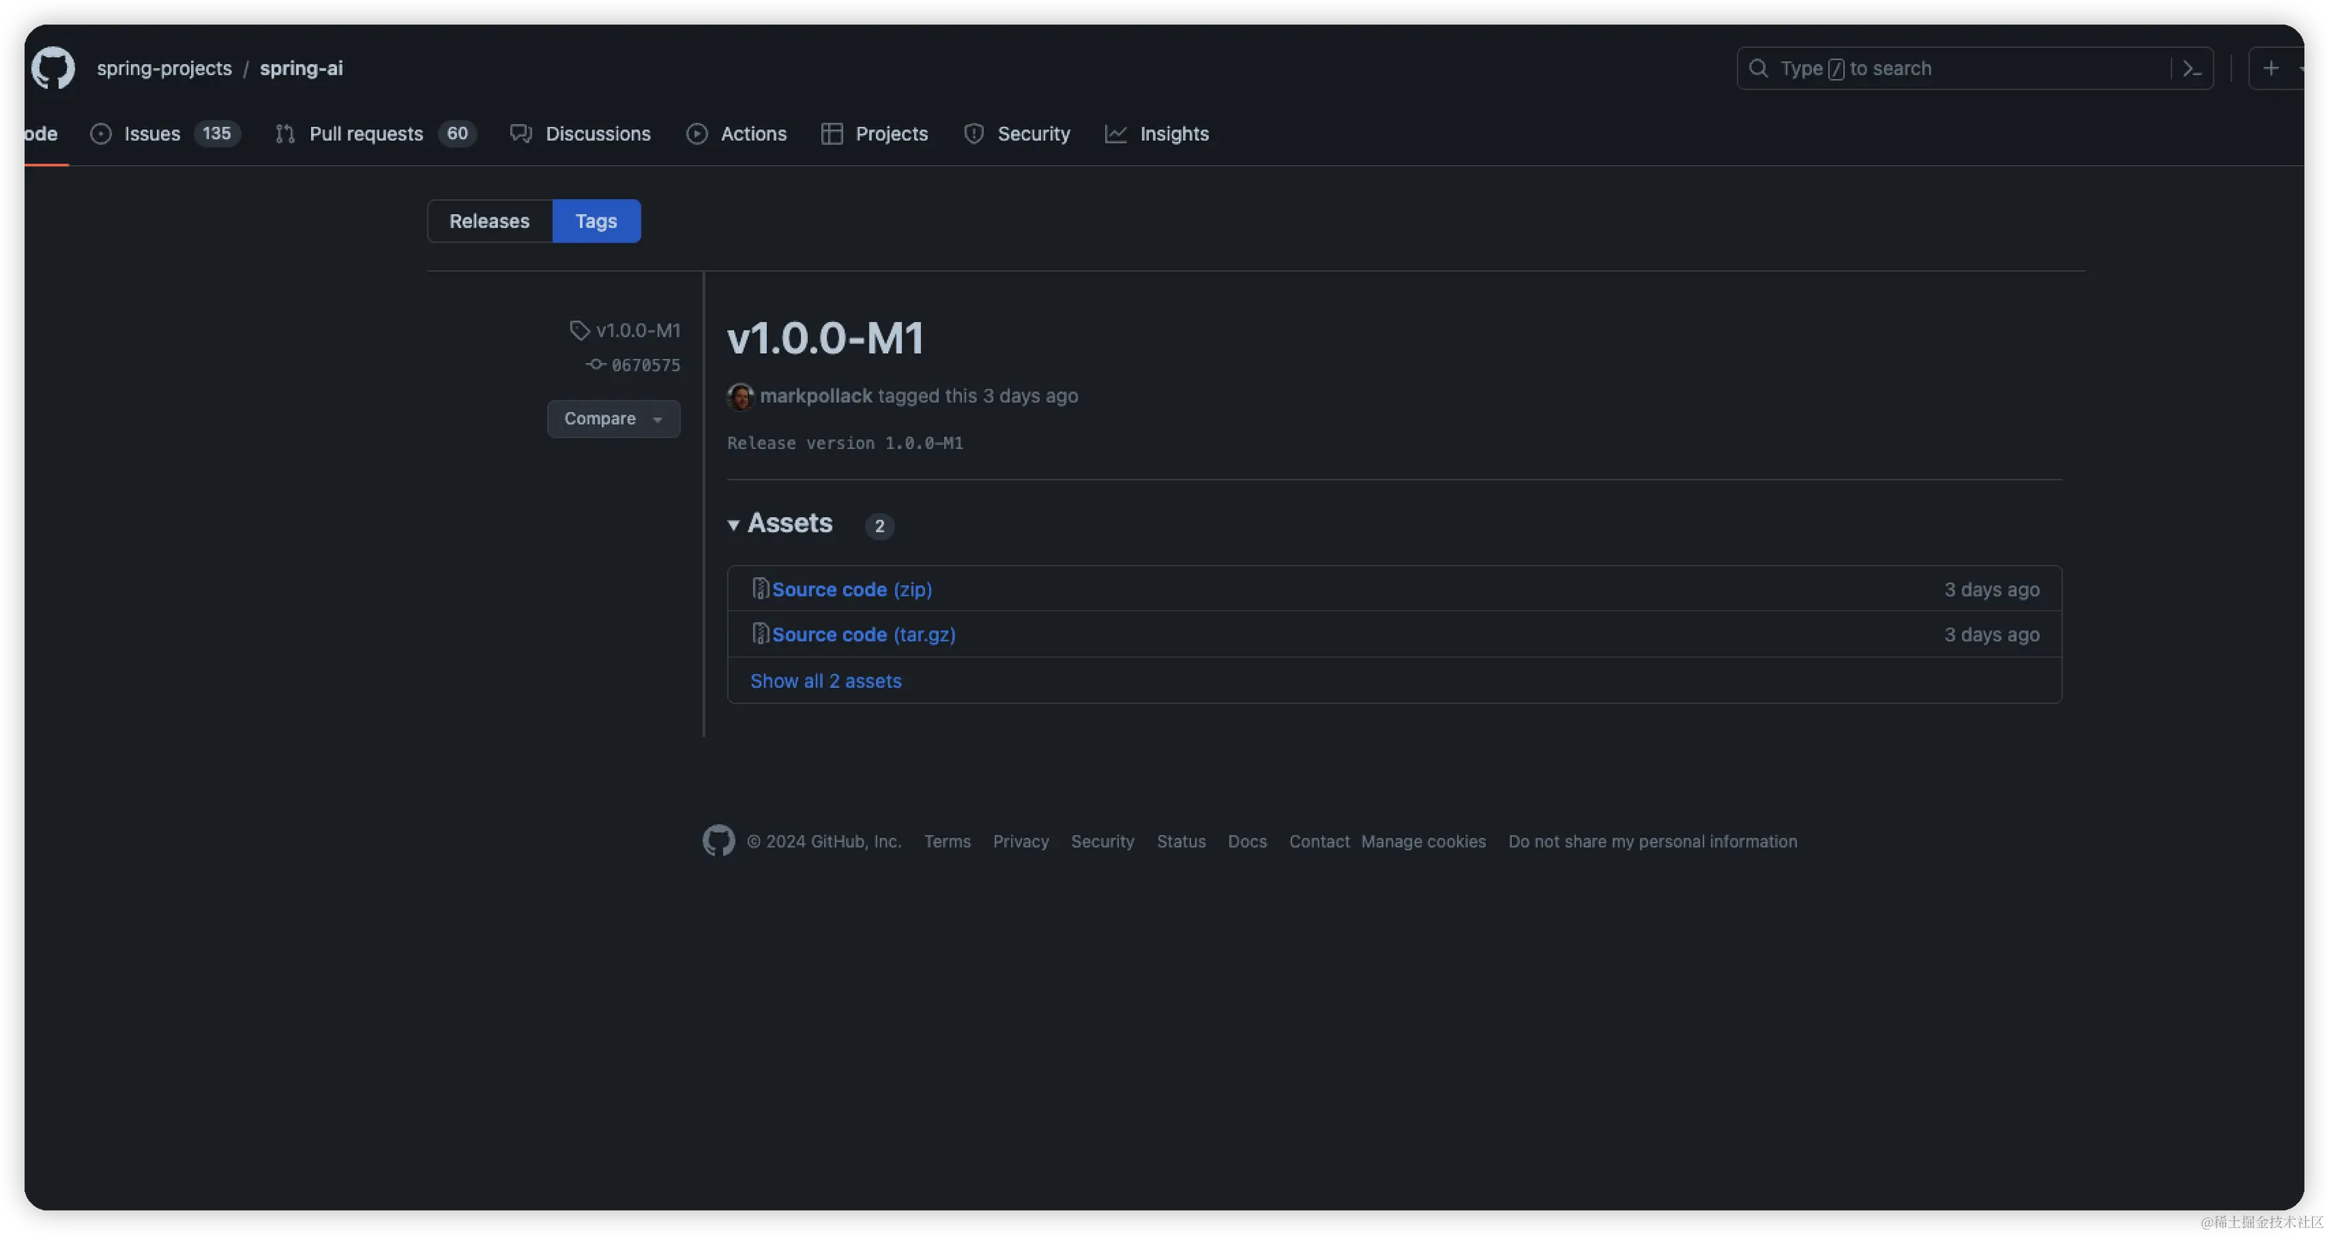Open the Insights tab

point(1156,134)
